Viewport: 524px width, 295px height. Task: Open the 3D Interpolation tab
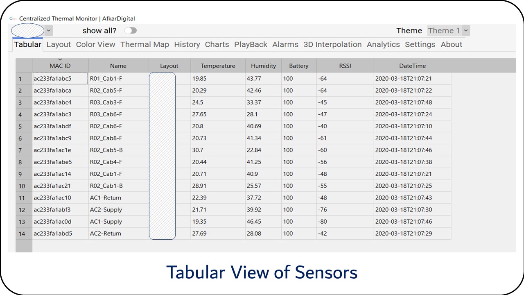pyautogui.click(x=332, y=45)
